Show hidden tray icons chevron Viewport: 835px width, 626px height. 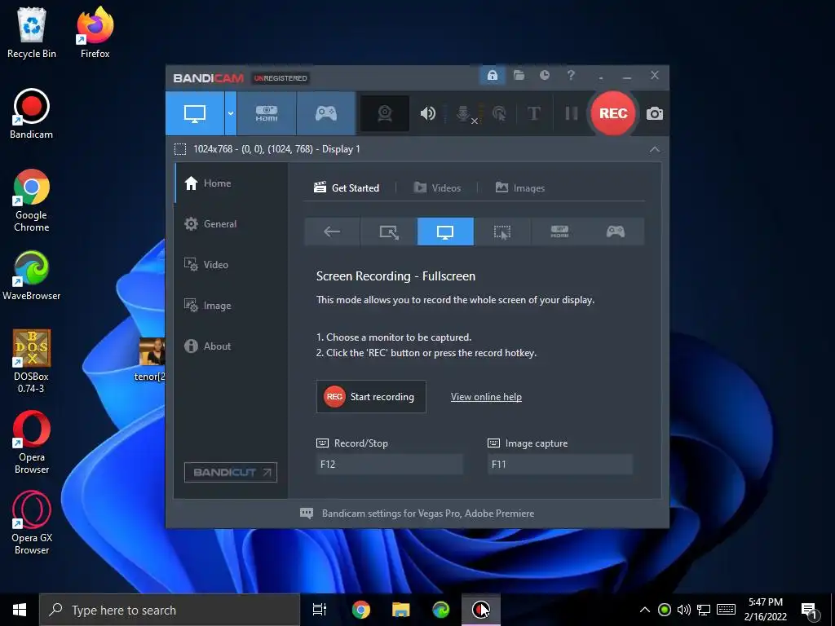(644, 610)
